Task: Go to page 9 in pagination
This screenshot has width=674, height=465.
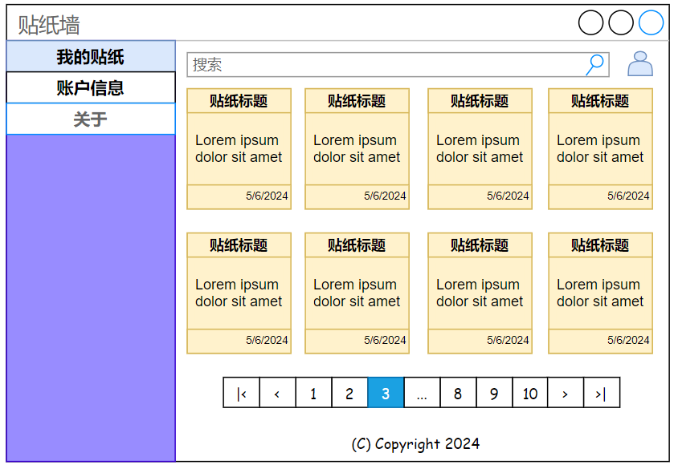Action: 494,393
